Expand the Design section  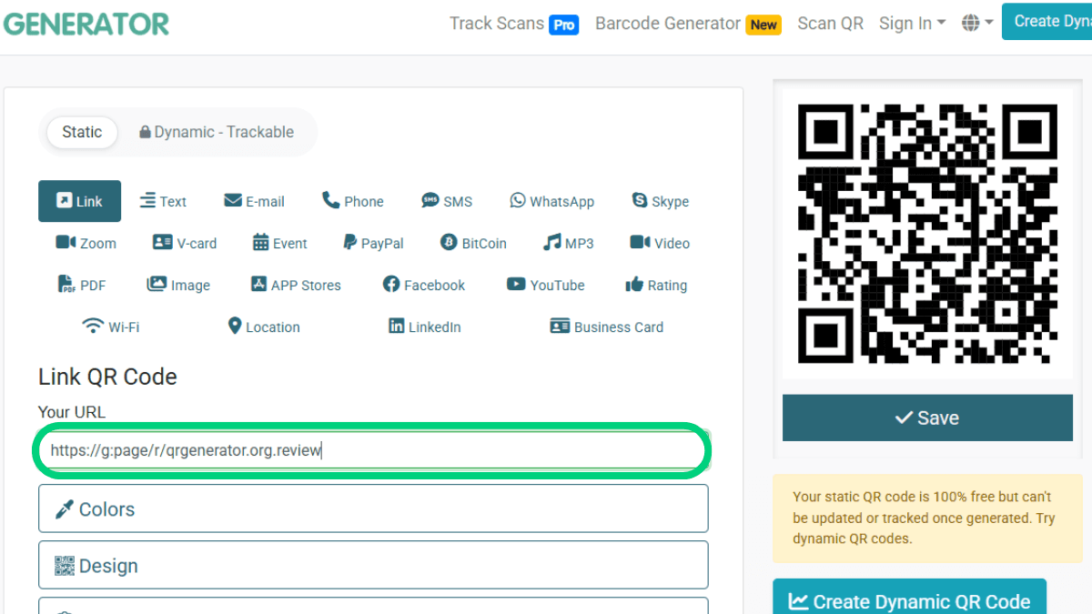373,565
